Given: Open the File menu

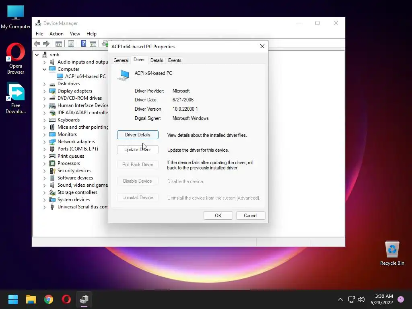Looking at the screenshot, I should pos(39,34).
